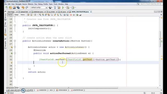The width and height of the screenshot is (167, 94).
Task: Build Project with the hammer icon
Action: tap(55, 8)
